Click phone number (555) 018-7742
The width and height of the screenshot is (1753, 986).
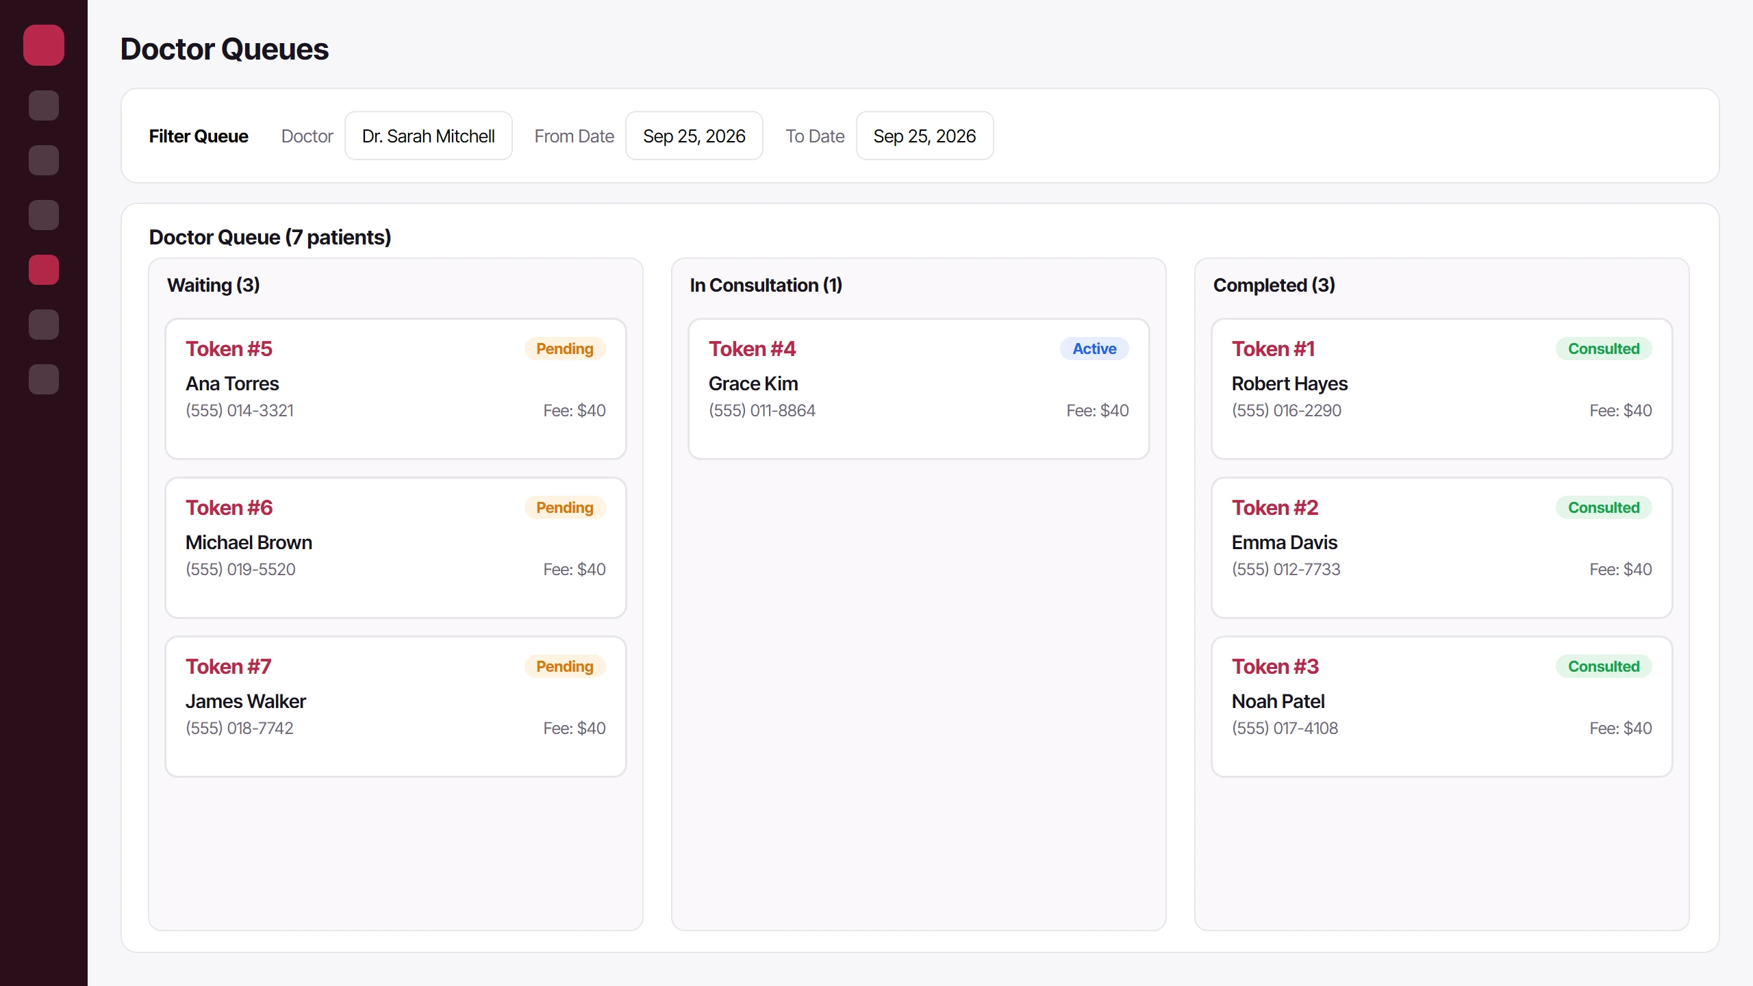(x=239, y=728)
